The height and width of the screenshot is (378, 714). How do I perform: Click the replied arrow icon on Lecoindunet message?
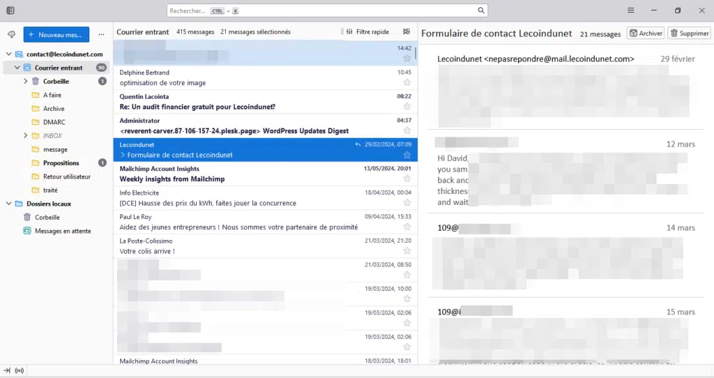point(358,144)
